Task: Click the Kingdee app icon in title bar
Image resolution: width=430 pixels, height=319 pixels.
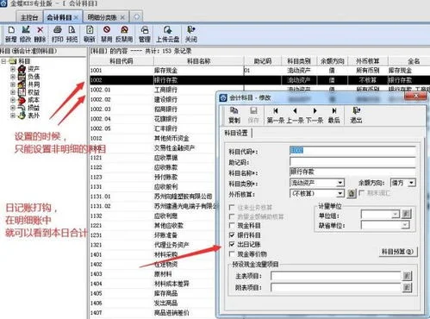Action: (x=3, y=3)
